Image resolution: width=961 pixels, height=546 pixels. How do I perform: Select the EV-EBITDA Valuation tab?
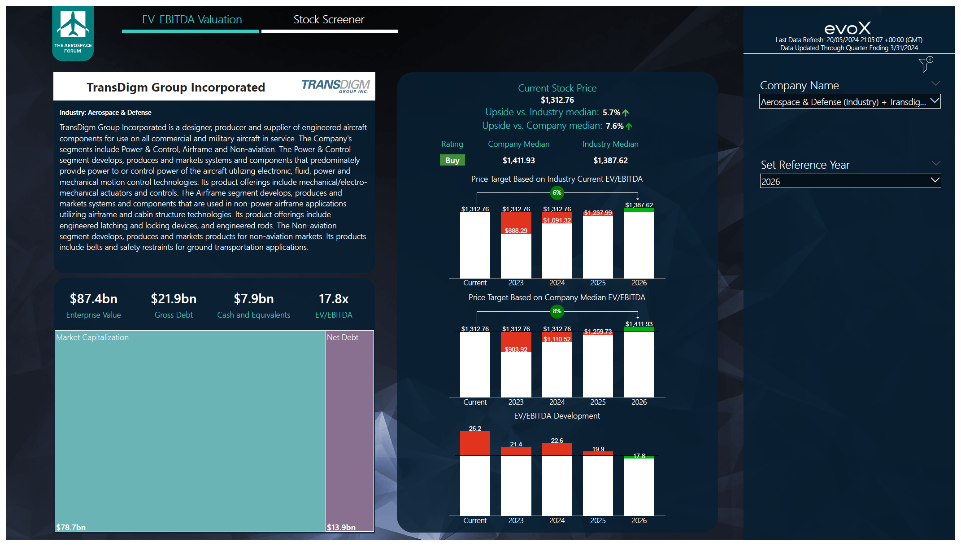(x=191, y=19)
